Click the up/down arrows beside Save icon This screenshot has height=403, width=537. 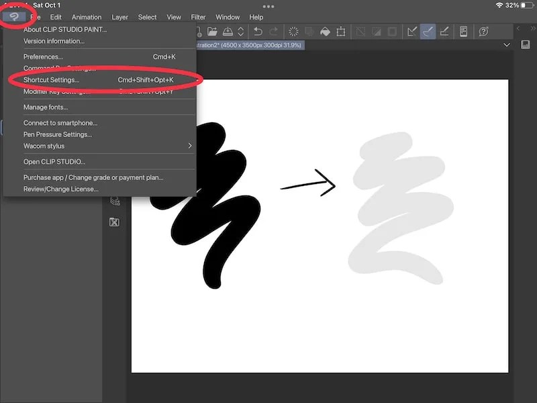(241, 32)
